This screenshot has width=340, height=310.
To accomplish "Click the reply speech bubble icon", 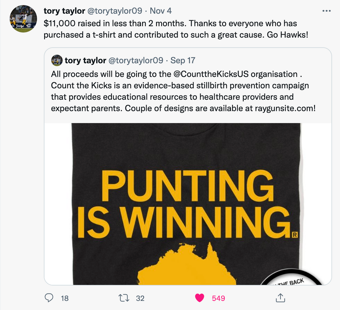I will point(50,298).
